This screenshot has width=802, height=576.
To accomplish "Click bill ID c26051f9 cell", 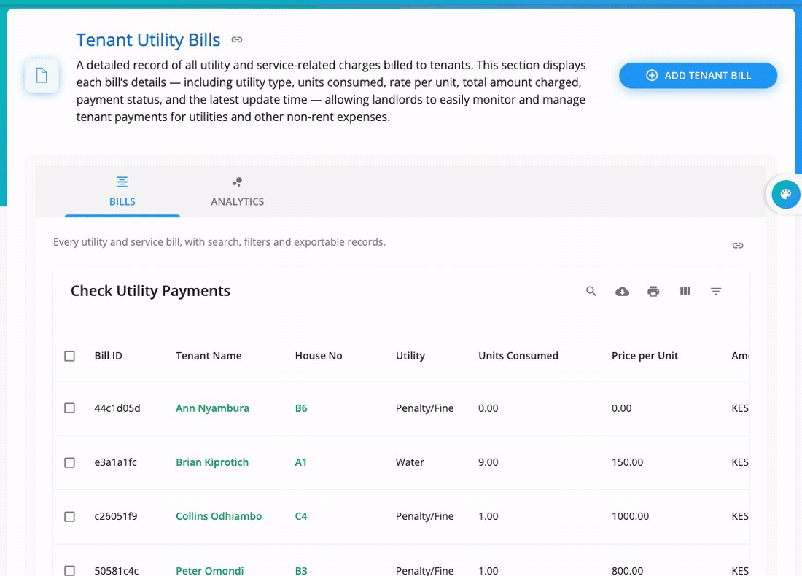I will 116,516.
